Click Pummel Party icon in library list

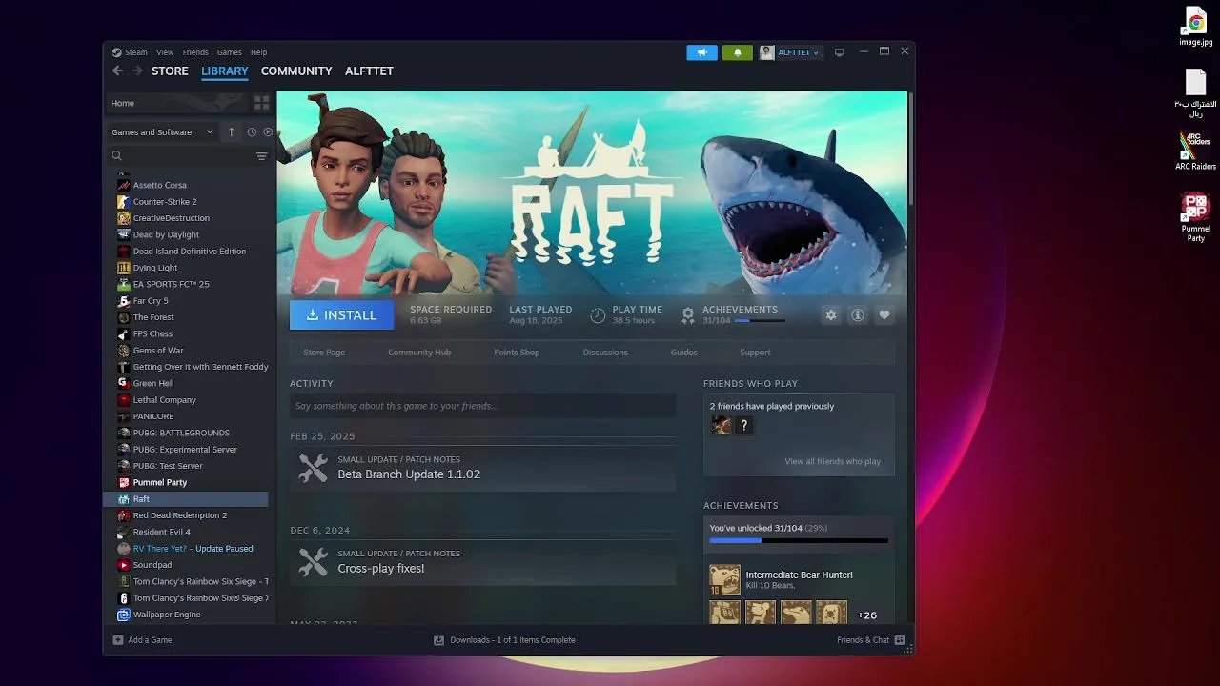coord(124,482)
